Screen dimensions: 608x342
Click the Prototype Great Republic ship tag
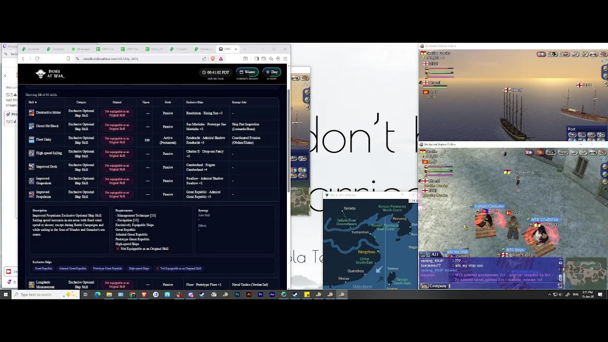(x=107, y=268)
